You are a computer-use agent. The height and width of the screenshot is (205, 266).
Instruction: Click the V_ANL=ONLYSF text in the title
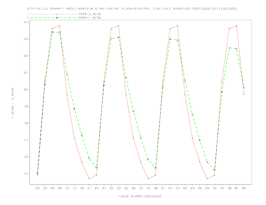[107, 9]
